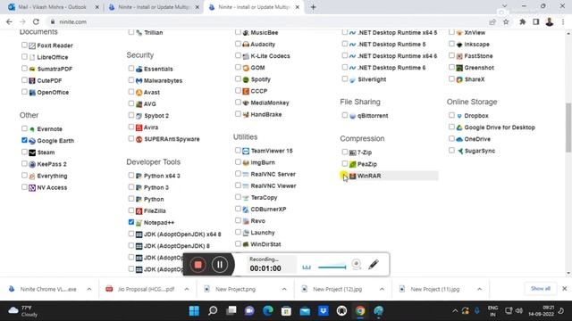Uncheck the Notepad++ checkbox
This screenshot has height=321, width=572.
point(131,222)
